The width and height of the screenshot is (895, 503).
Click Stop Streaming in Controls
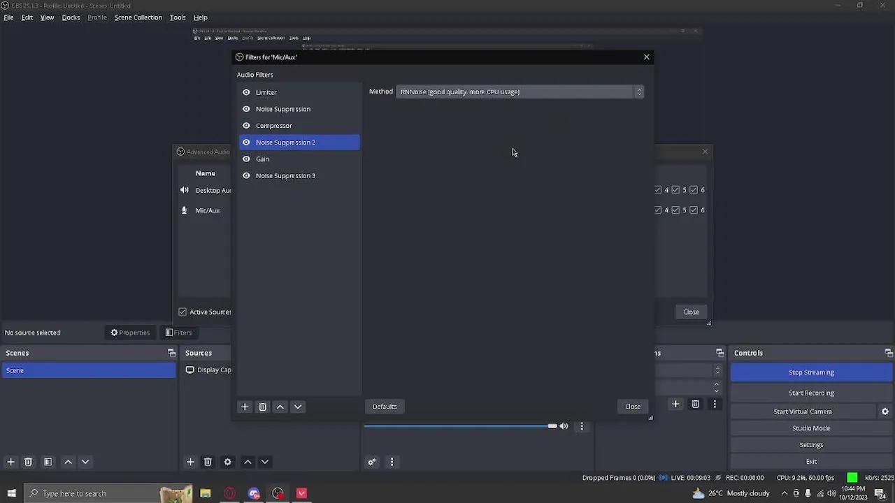tap(811, 372)
